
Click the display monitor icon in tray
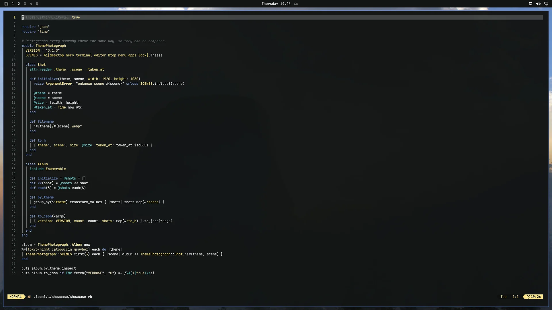546,4
